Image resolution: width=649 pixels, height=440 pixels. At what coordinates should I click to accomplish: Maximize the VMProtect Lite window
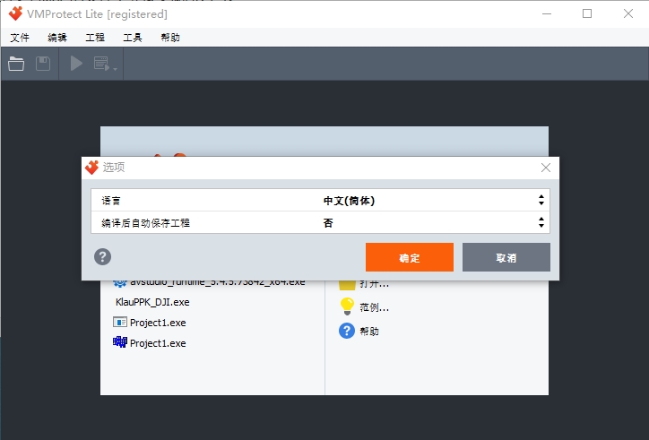[x=587, y=13]
